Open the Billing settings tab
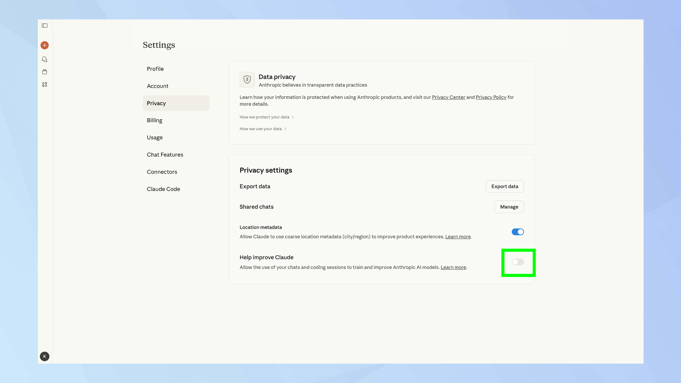The image size is (681, 383). [155, 120]
